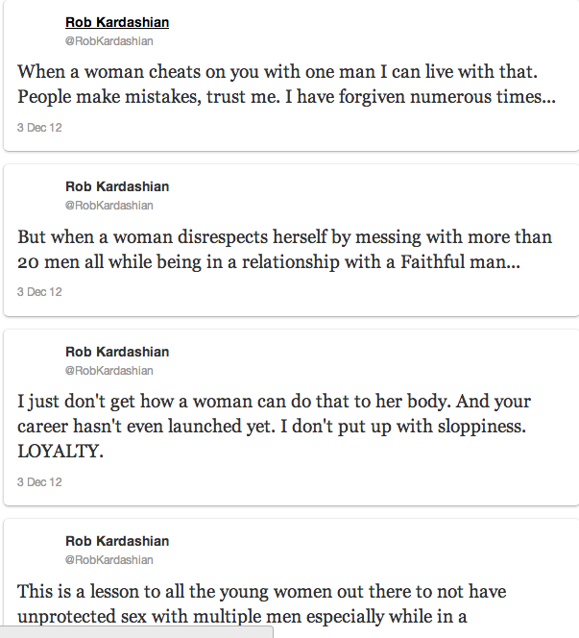Click the avatar spot beside the 'lesson' tweet's name

tap(38, 550)
